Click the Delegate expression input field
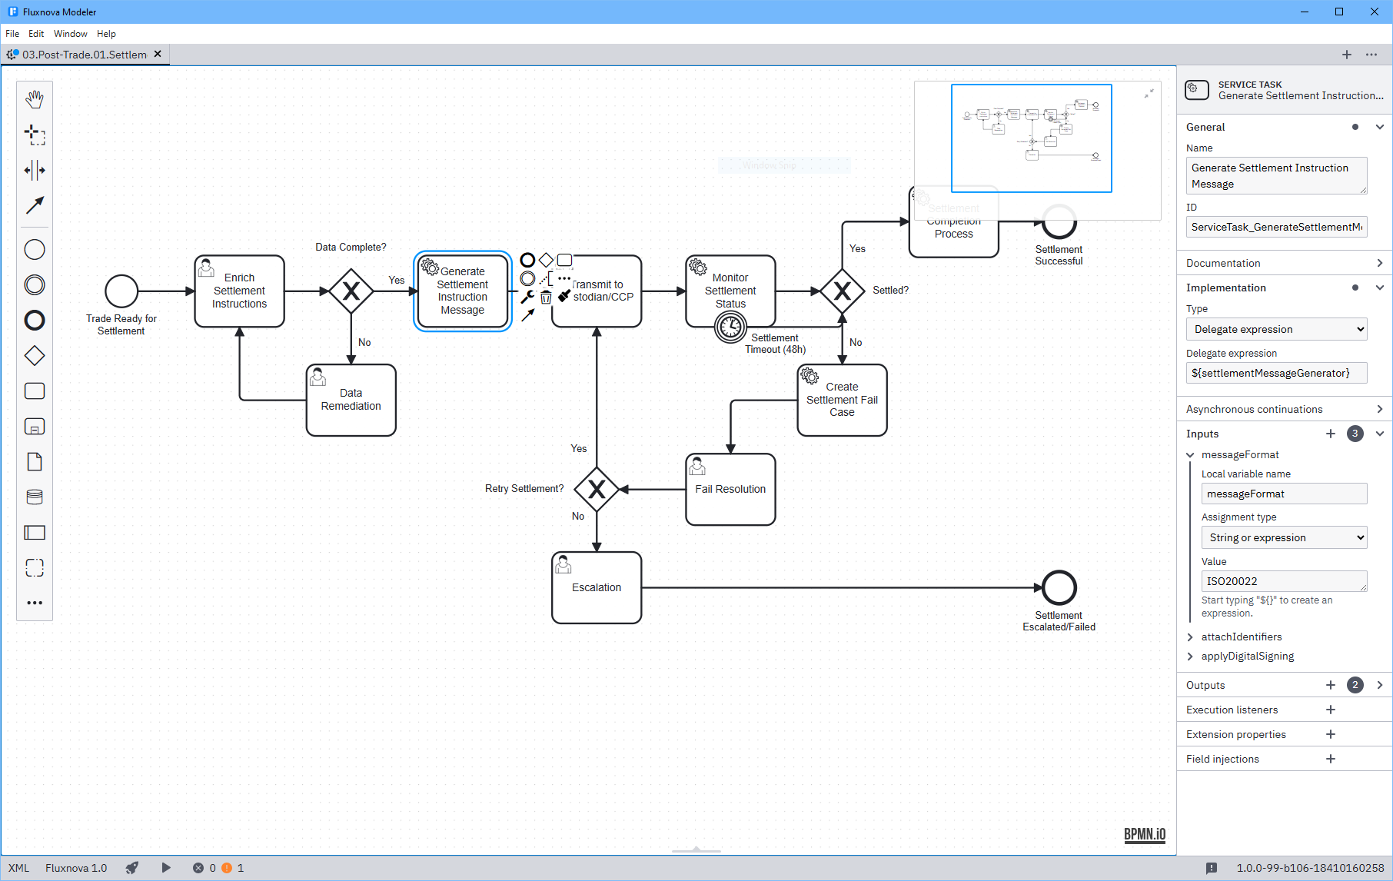Image resolution: width=1393 pixels, height=881 pixels. click(1276, 373)
